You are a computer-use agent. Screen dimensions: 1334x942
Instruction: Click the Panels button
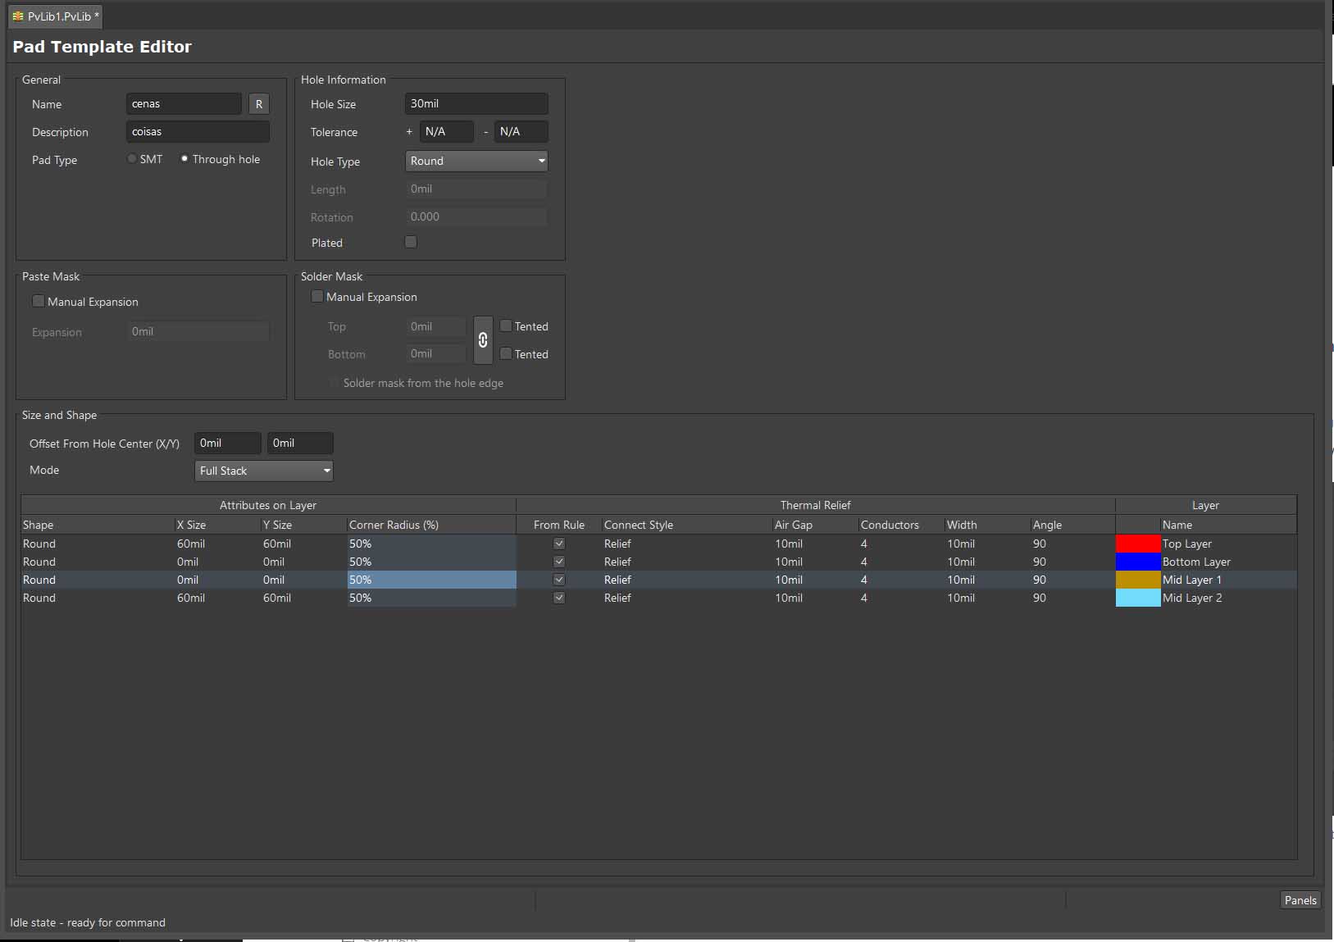point(1300,900)
